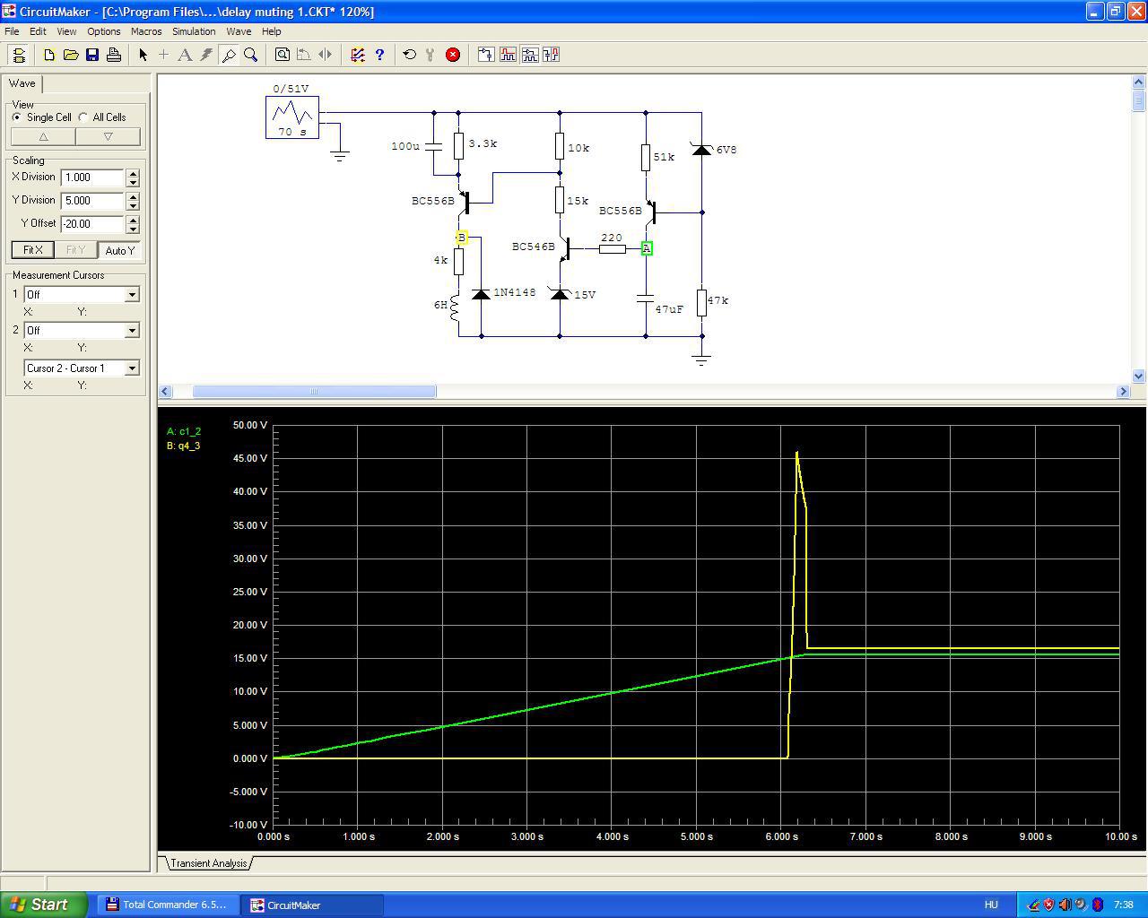Click the X Division input field
Viewport: 1148px width, 918px height.
(93, 178)
